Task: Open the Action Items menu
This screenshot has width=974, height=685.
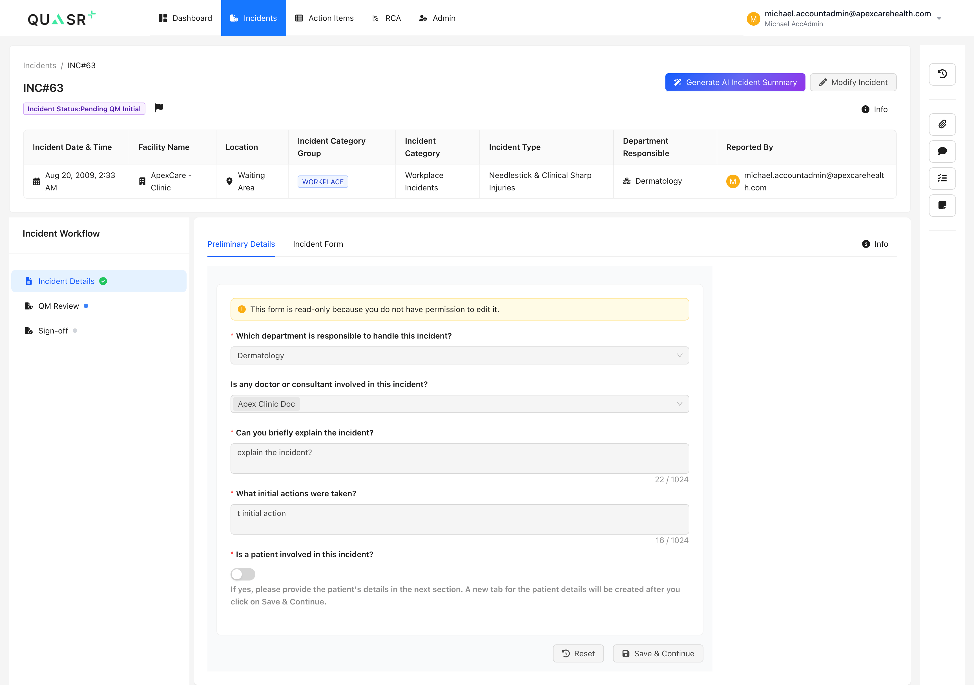Action: 324,18
